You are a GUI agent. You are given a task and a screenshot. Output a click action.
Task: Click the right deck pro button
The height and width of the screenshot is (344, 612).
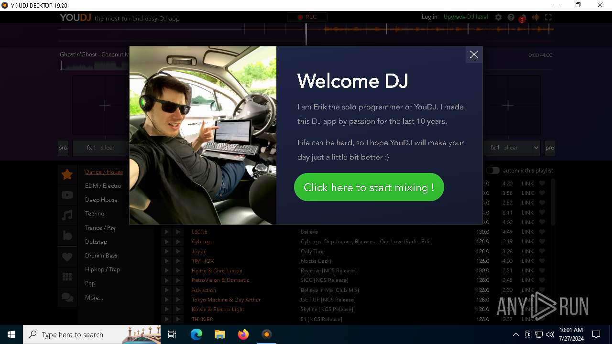coord(550,148)
